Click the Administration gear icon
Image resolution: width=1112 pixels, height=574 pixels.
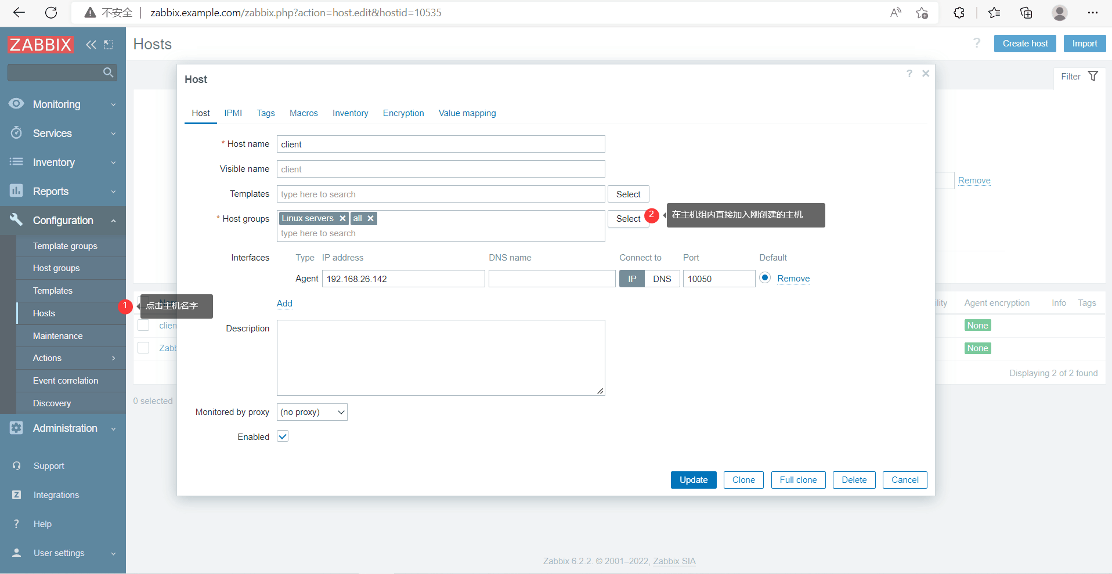tap(16, 428)
